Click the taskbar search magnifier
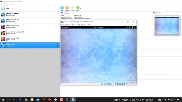This screenshot has width=182, height=102. (x=9, y=100)
